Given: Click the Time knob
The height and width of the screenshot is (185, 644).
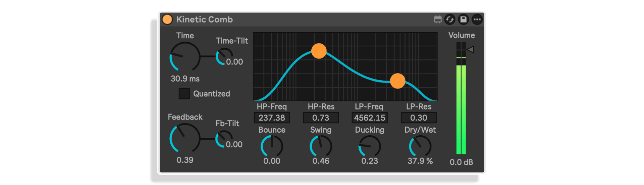Looking at the screenshot, I should 185,57.
